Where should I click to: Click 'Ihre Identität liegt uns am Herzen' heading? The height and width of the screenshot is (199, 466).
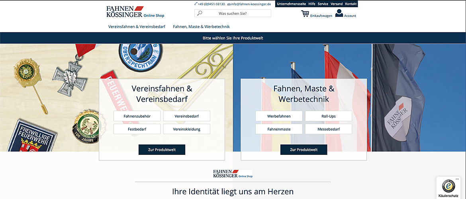(233, 191)
